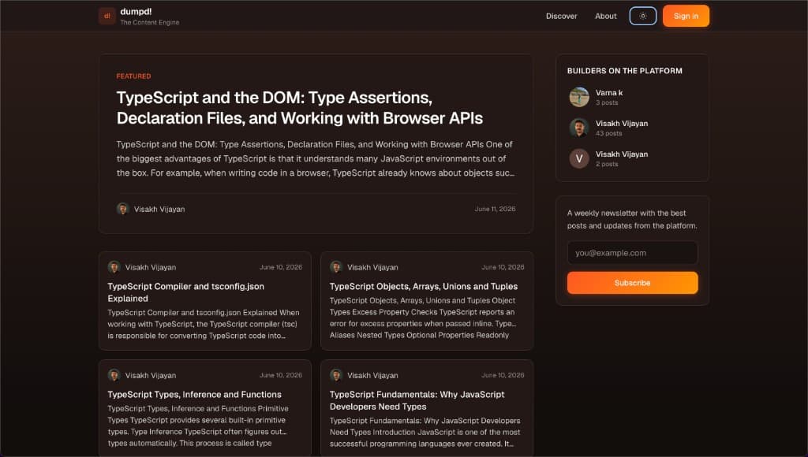
Task: Click the FEATURED label
Action: coord(133,76)
